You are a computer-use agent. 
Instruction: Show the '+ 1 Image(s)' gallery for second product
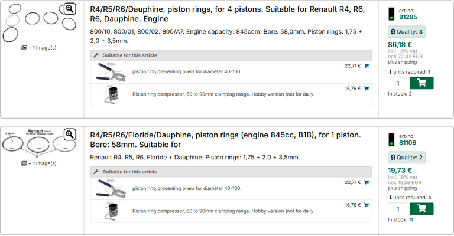(x=38, y=163)
